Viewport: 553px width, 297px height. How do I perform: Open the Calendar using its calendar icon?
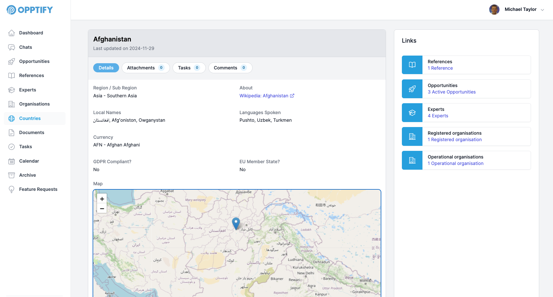tap(11, 161)
